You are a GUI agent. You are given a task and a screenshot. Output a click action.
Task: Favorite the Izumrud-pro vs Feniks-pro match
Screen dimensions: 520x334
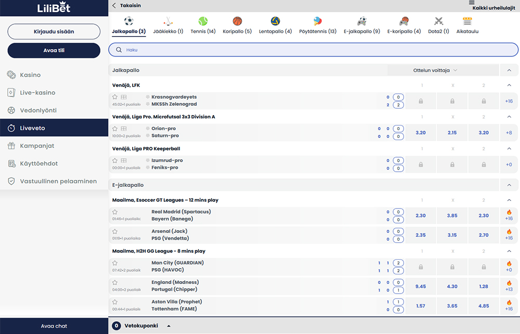click(115, 160)
